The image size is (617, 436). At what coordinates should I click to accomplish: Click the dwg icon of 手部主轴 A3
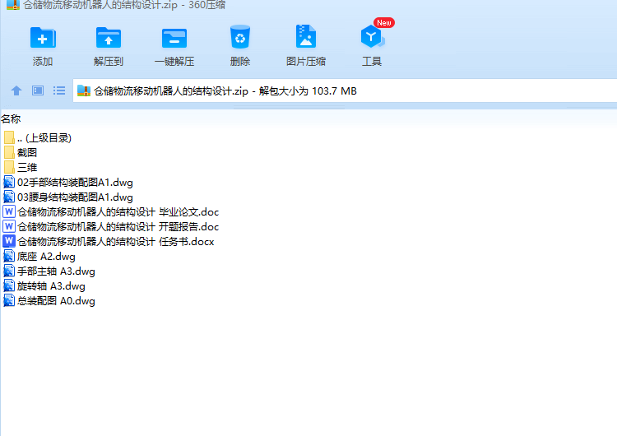tap(9, 271)
